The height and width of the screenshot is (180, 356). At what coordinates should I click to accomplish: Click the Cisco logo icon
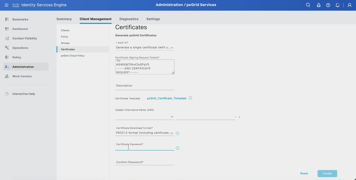[16, 5]
